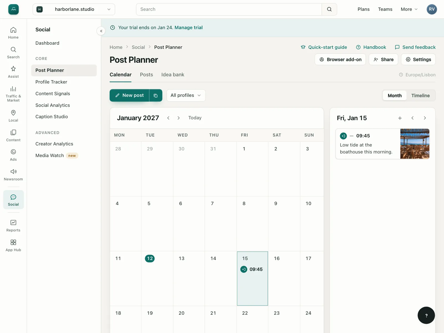Click the search magnifier button
This screenshot has width=444, height=333.
click(x=329, y=9)
